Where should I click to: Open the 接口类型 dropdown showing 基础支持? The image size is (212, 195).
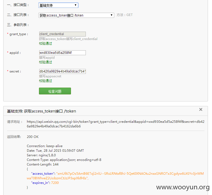coord(58,5)
